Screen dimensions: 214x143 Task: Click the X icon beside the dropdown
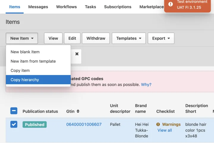coord(77,54)
